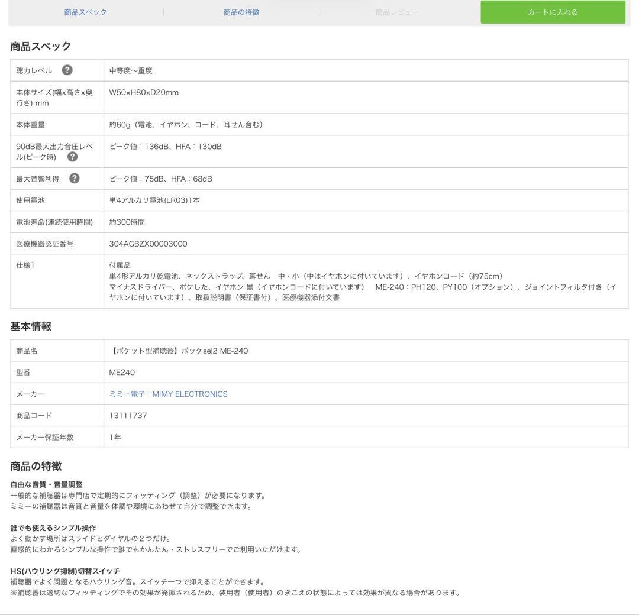Click the 自由な音質・音量調整 feature heading
The width and height of the screenshot is (639, 615).
[47, 484]
